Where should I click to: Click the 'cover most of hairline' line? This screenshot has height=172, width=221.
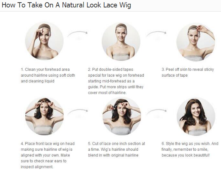pyautogui.click(x=107, y=93)
